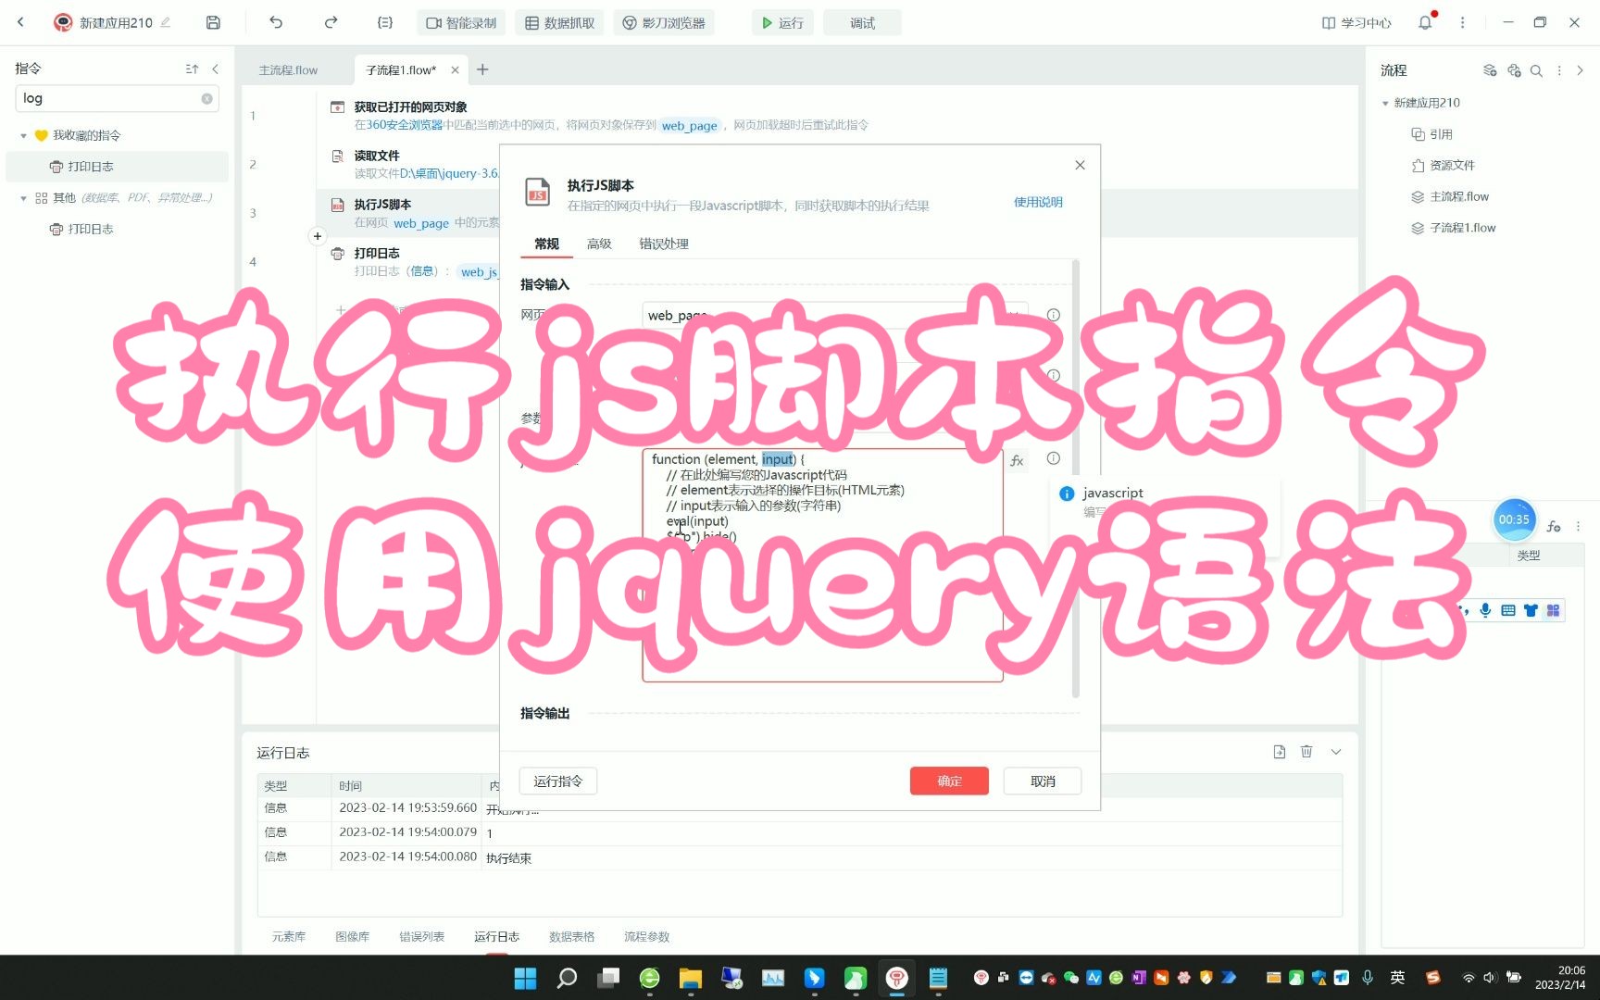Screen dimensions: 1600x1000
Task: Click the plus insert-step button beside step 3
Action: 318,236
